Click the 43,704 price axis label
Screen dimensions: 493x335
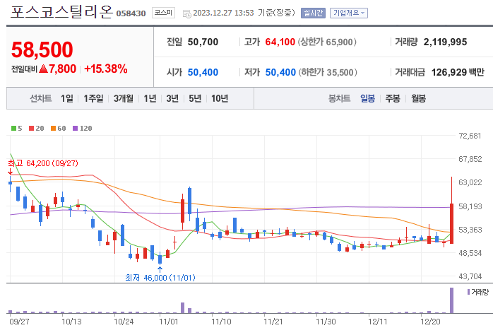tap(470, 276)
